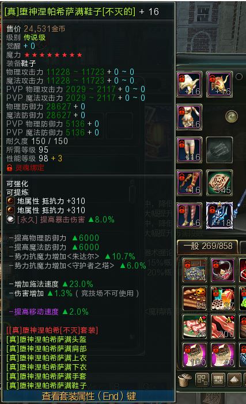Switch to the 一般 269/858 inventory tab
Viewport: 246px width, 404px height.
[x=207, y=246]
